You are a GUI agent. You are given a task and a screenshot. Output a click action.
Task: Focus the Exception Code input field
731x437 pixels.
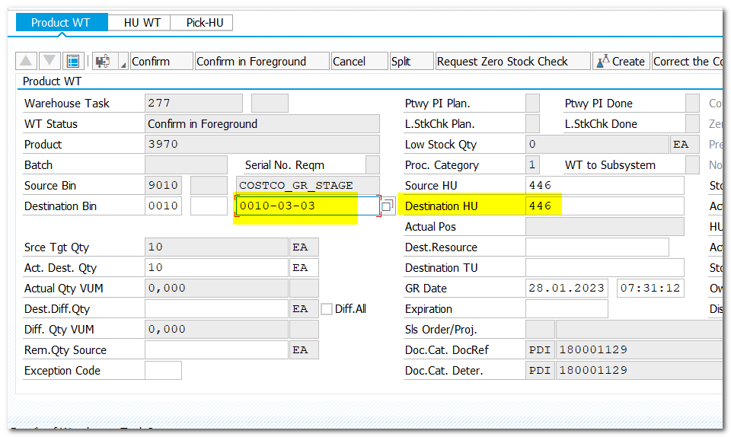tap(163, 371)
